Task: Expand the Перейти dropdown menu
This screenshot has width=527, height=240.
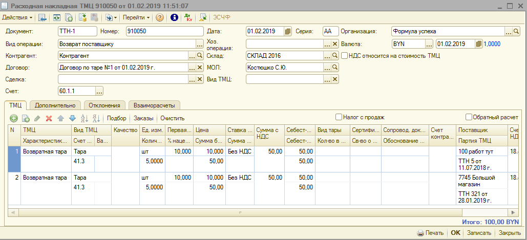Action: (136, 17)
